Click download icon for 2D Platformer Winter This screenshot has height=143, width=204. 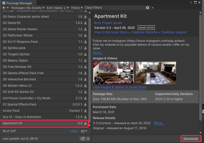click(x=85, y=35)
